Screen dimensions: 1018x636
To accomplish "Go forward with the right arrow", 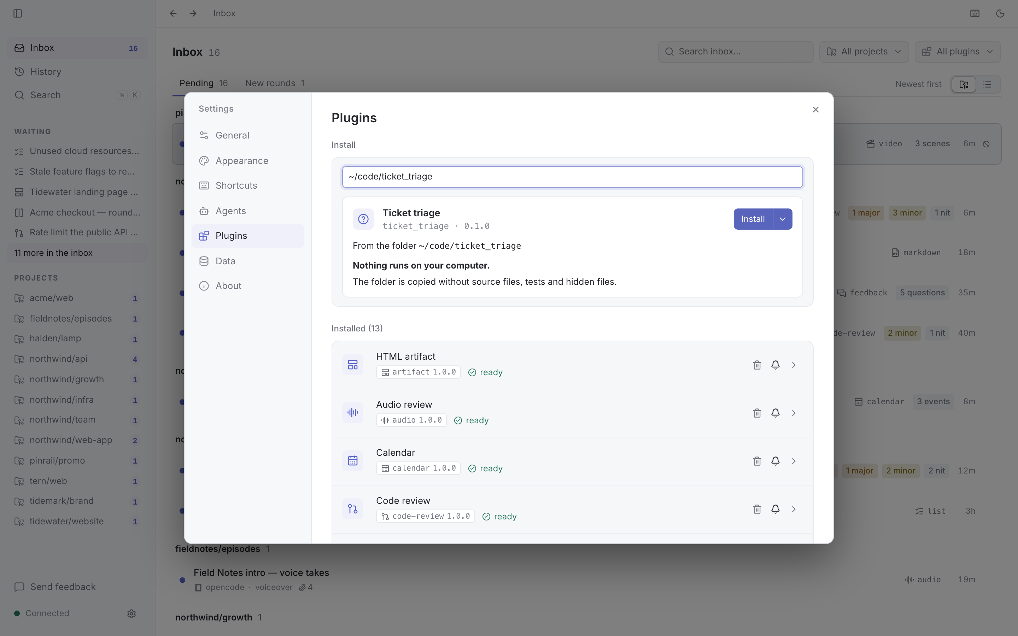I will point(193,13).
